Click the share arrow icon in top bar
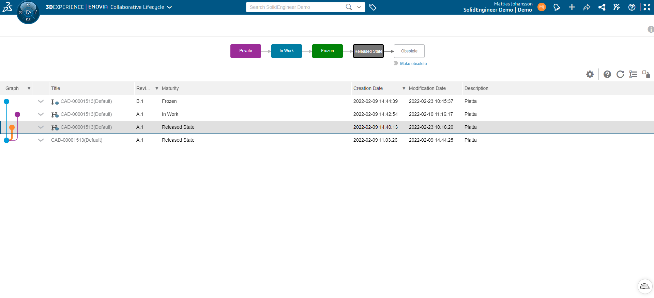This screenshot has height=298, width=654. (587, 7)
